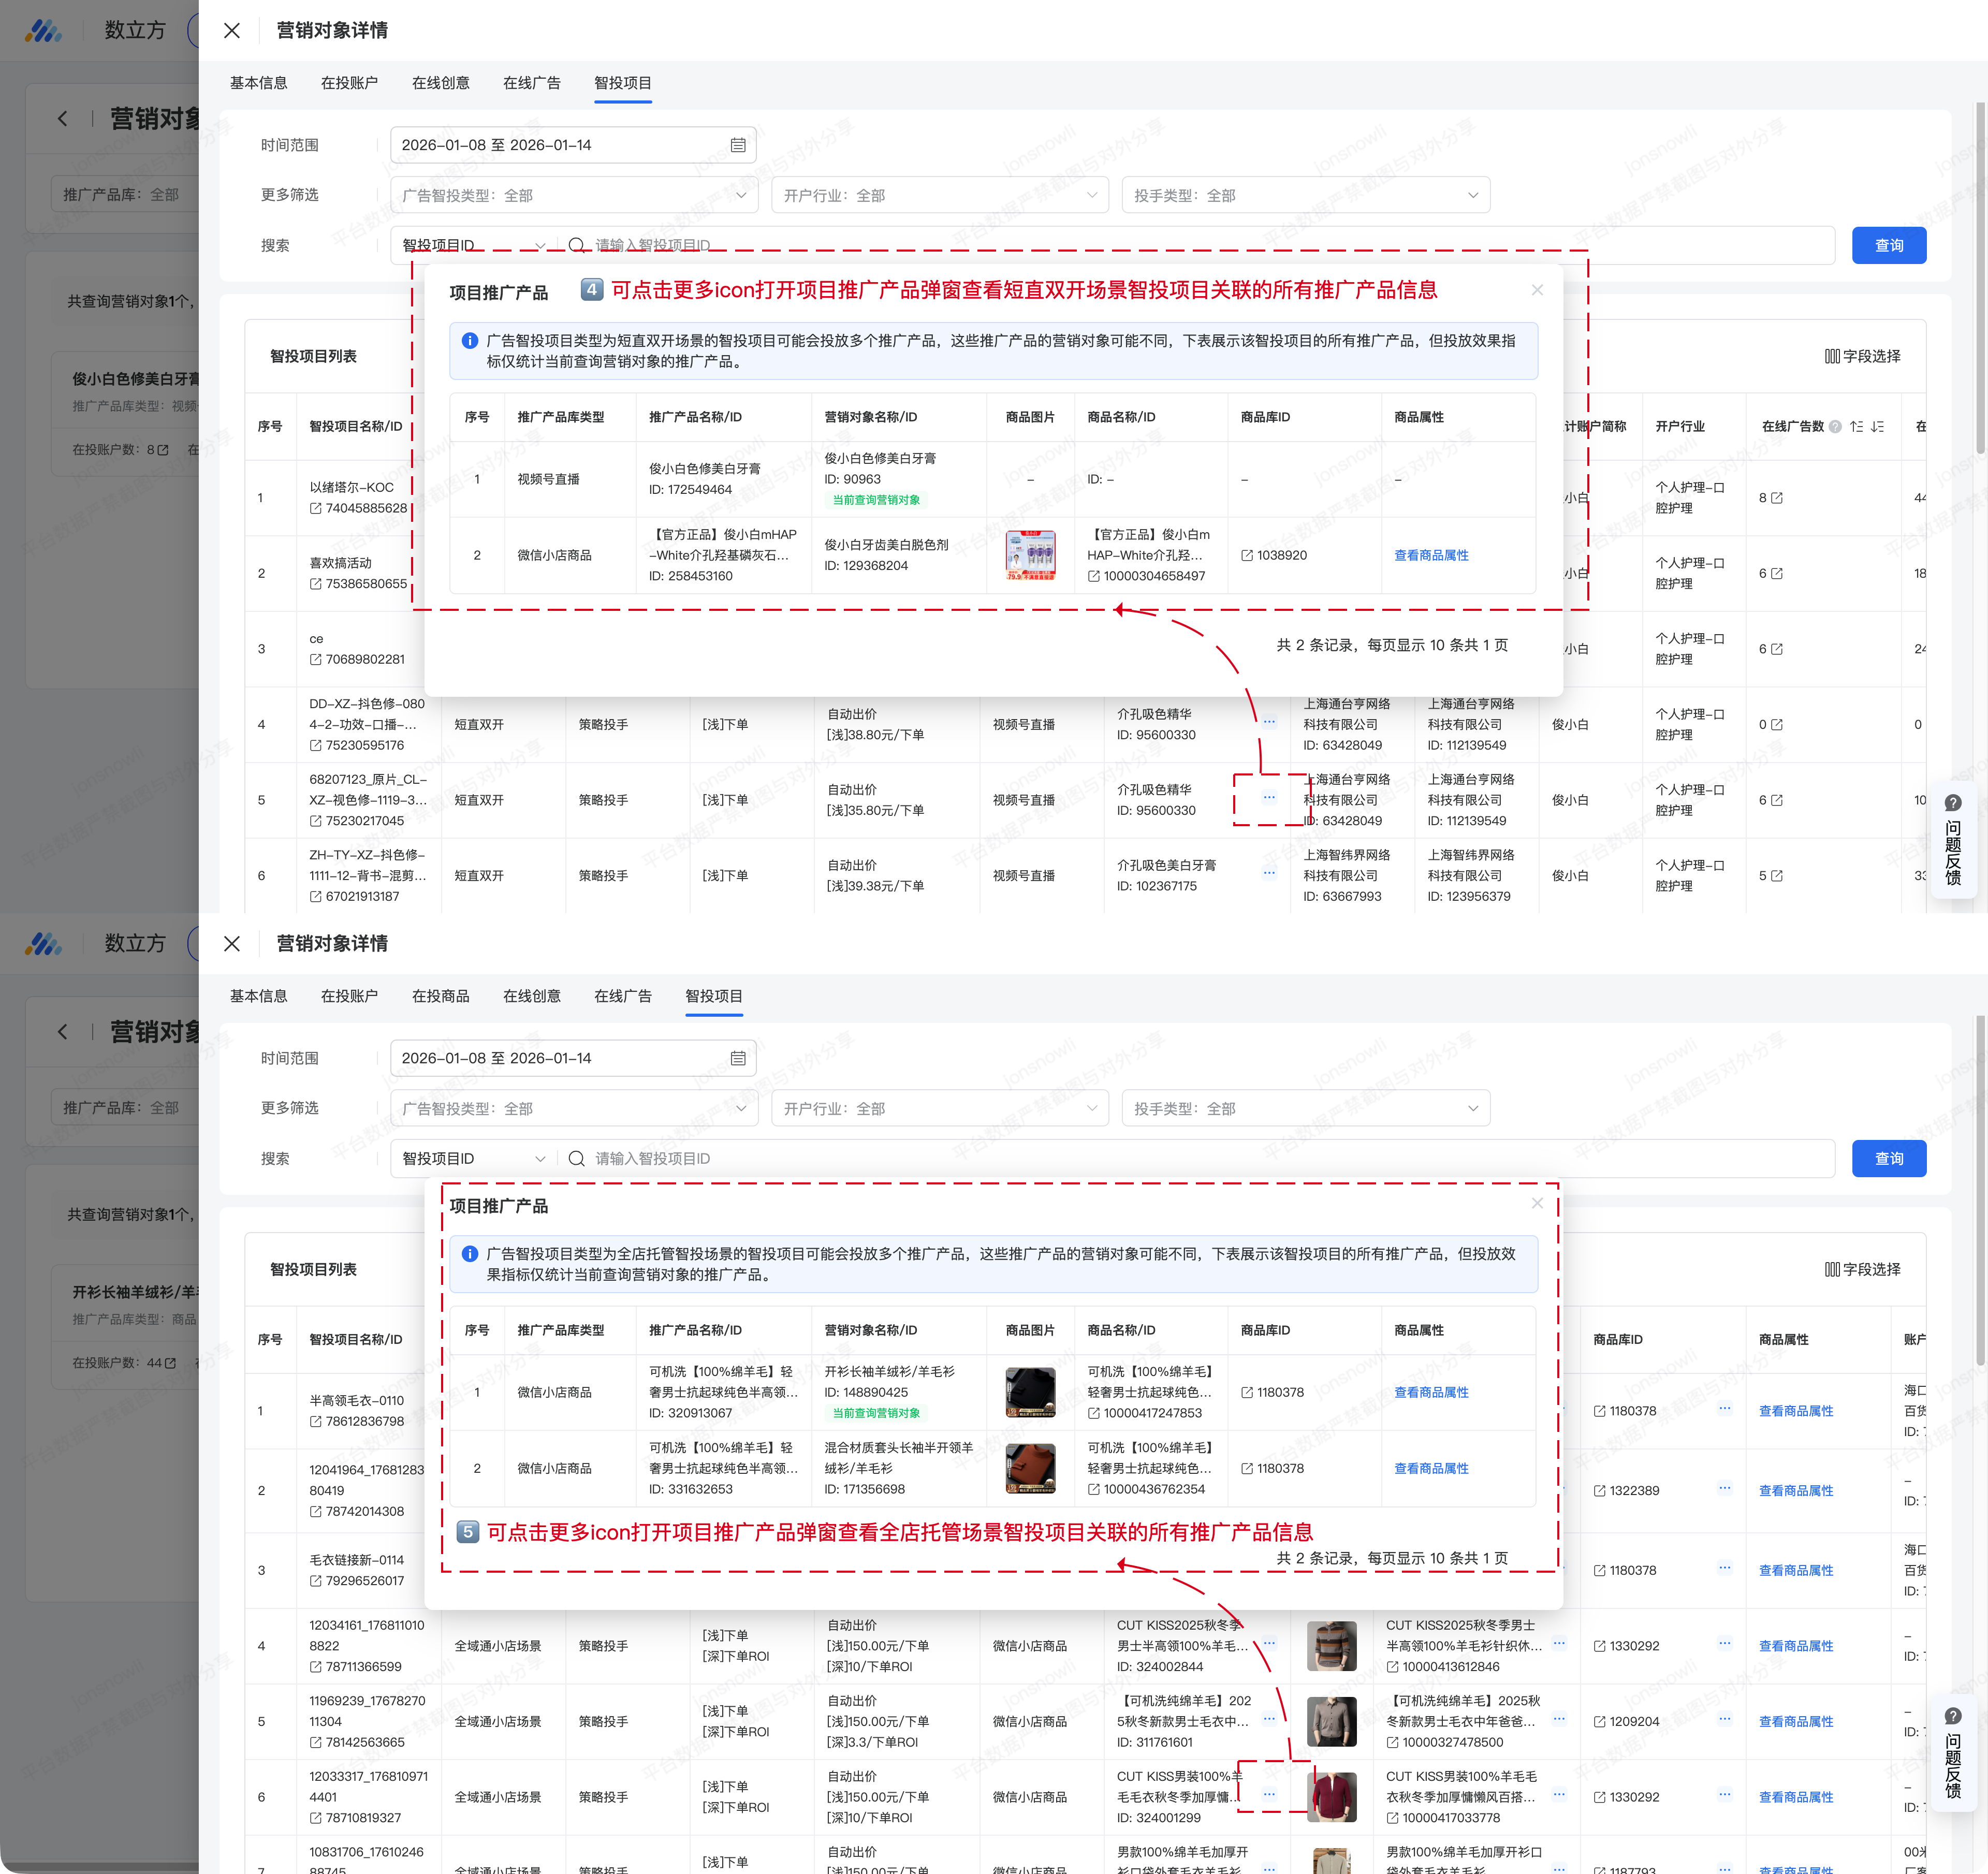This screenshot has height=1874, width=1988.
Task: Click help icon beside 在线广告数 header
Action: tap(1835, 427)
